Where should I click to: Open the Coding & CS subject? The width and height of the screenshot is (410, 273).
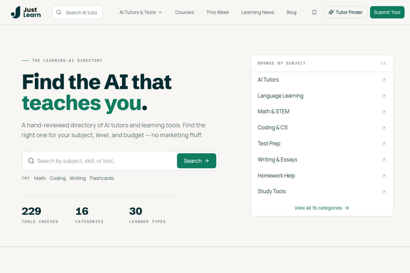322,127
